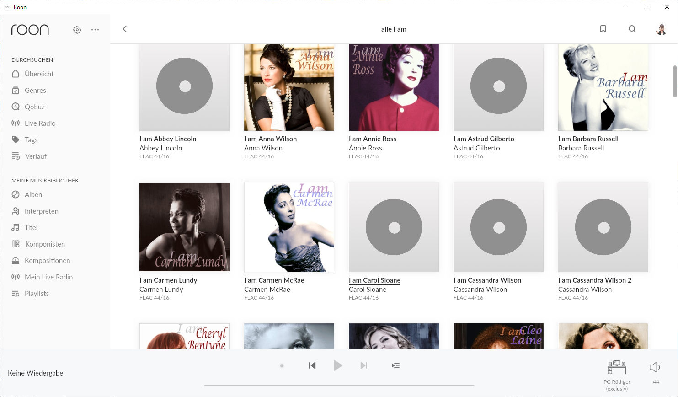Image resolution: width=678 pixels, height=397 pixels.
Task: Open the user profile avatar
Action: coord(661,29)
